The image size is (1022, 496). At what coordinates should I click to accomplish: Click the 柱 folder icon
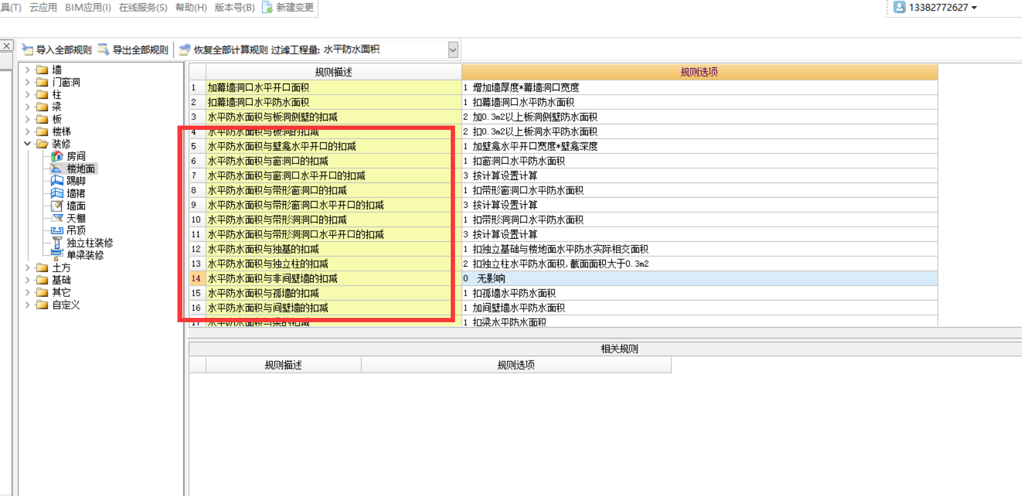tap(42, 94)
